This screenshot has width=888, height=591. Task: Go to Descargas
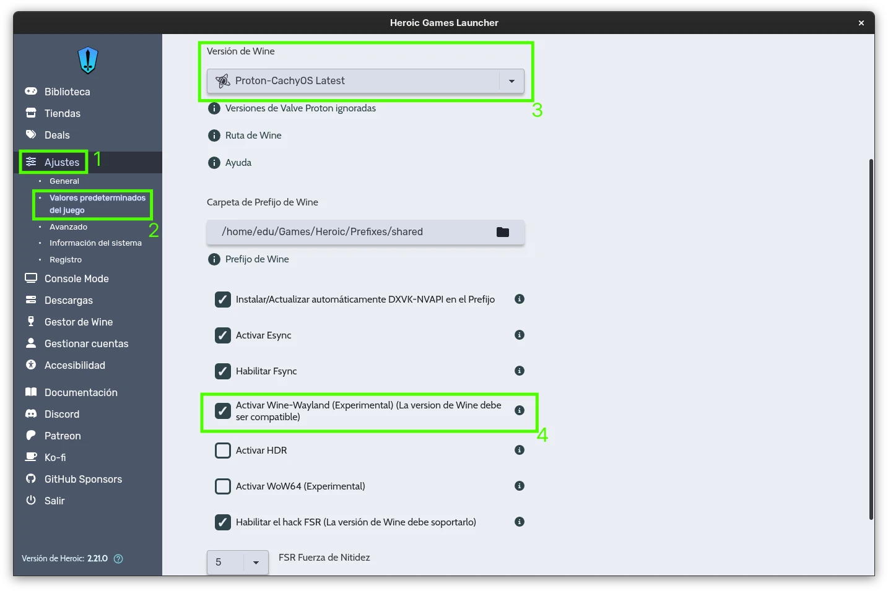[x=69, y=300]
